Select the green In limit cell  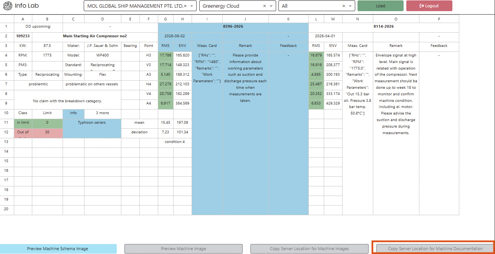click(23, 123)
